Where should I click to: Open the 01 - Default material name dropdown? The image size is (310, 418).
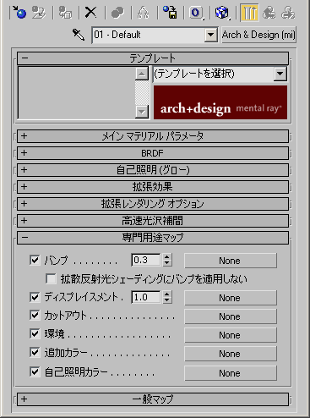[x=211, y=35]
